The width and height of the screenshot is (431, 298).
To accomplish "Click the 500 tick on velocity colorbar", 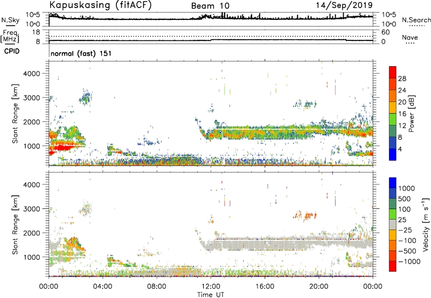I will (x=405, y=198).
